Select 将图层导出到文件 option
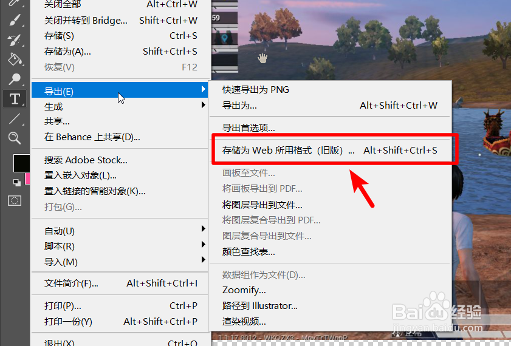511x346 pixels. coord(330,205)
